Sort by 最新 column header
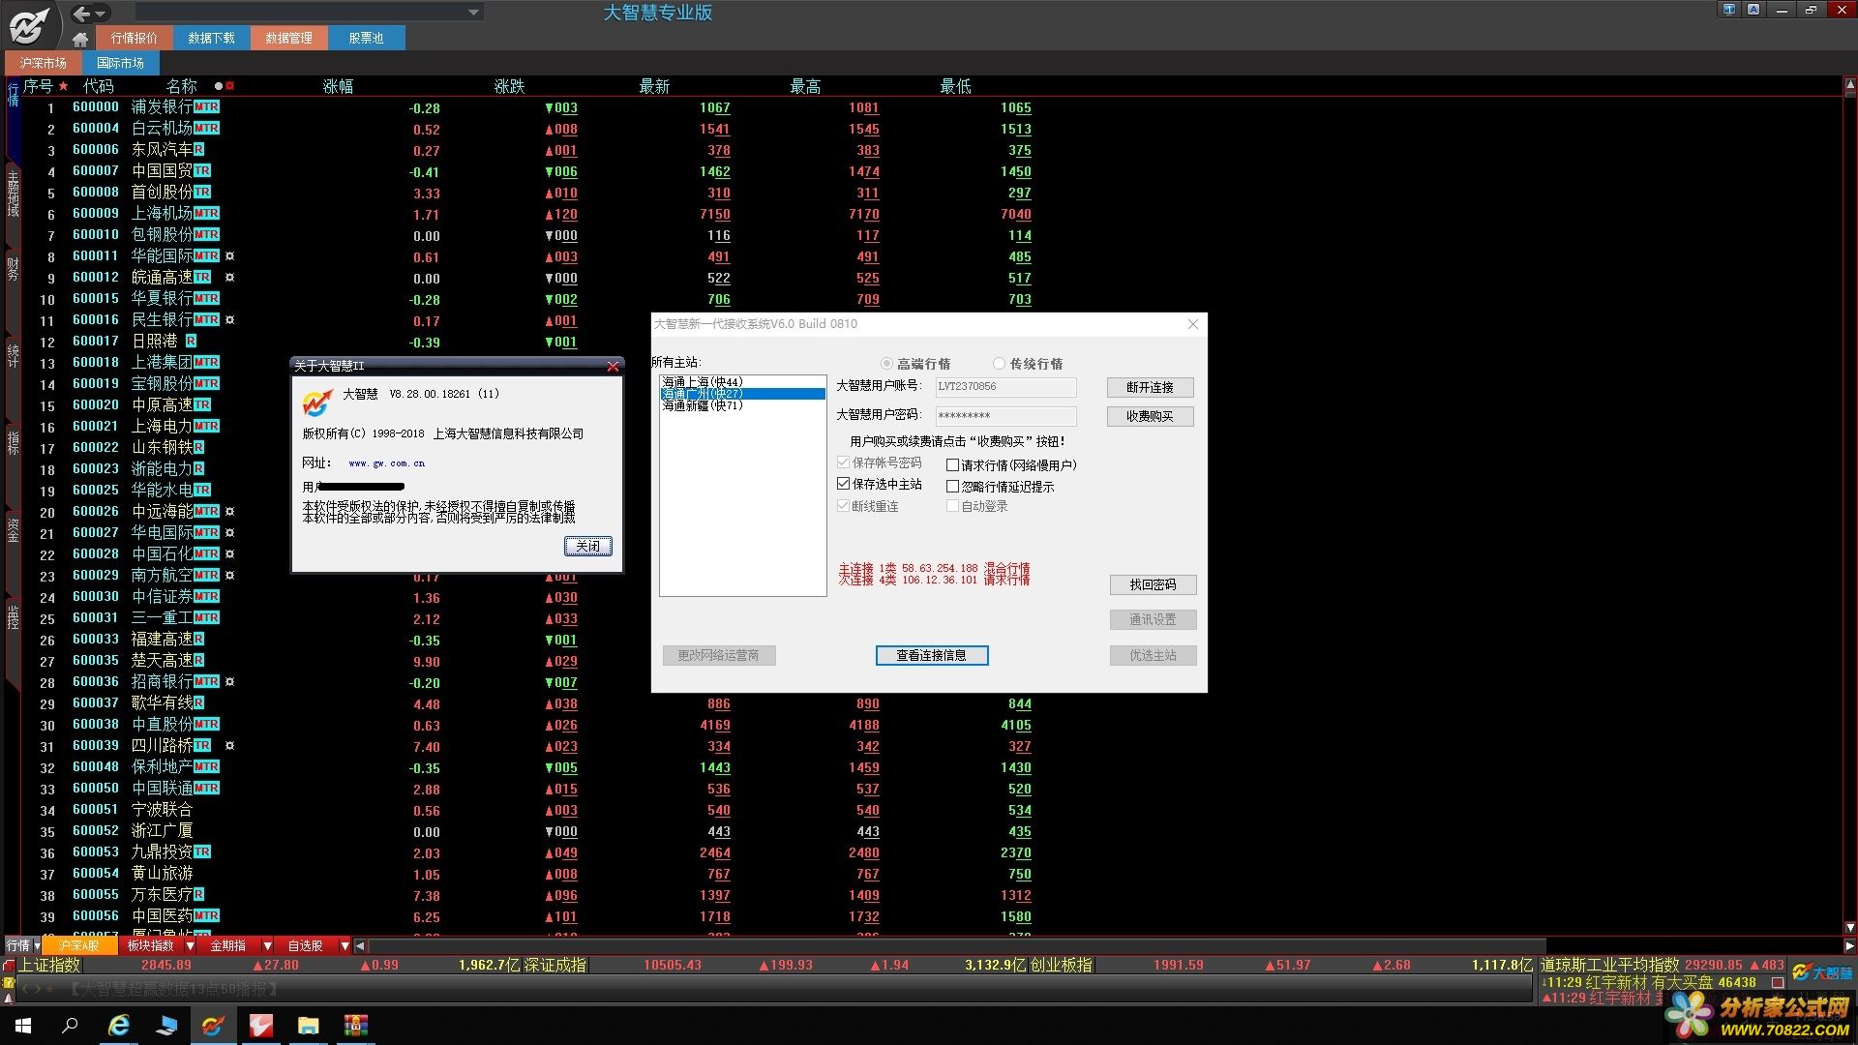This screenshot has width=1858, height=1045. click(654, 86)
